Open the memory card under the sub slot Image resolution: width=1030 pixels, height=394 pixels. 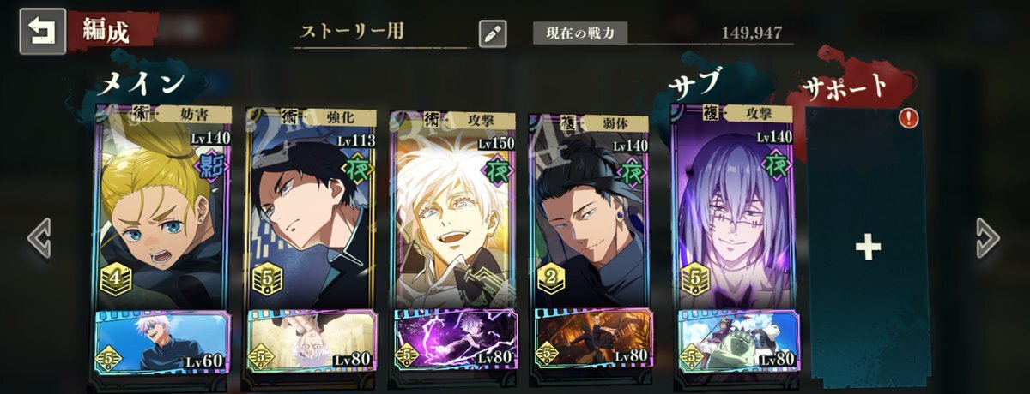(736, 341)
